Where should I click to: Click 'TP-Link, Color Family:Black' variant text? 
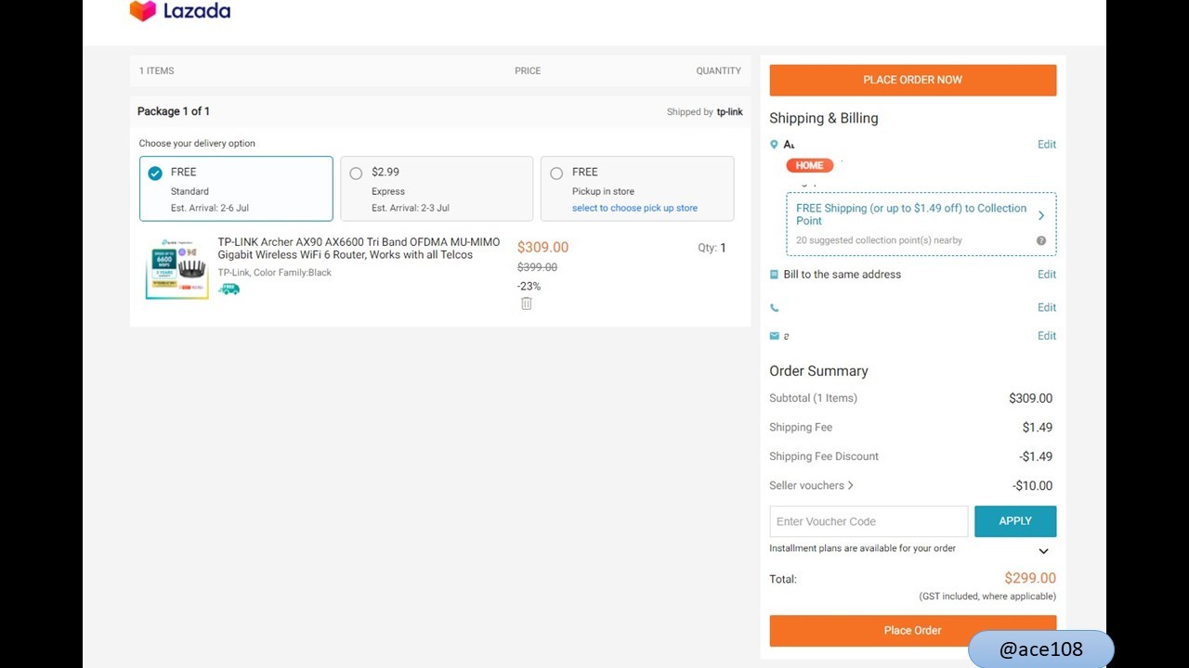[275, 273]
